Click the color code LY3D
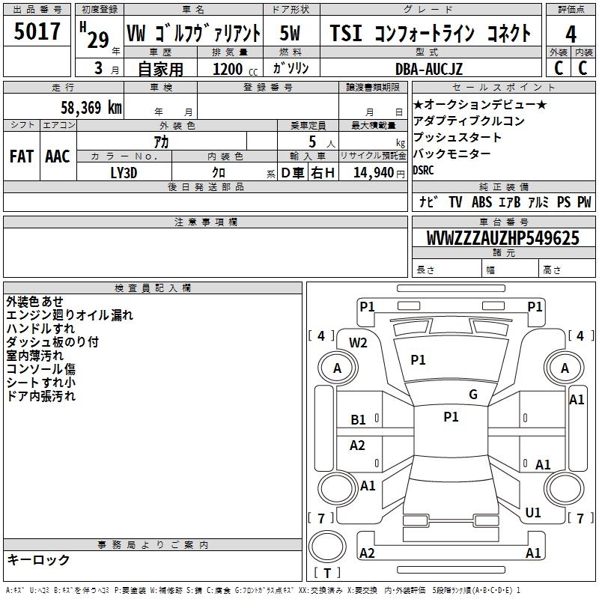The image size is (599, 599). pyautogui.click(x=124, y=172)
